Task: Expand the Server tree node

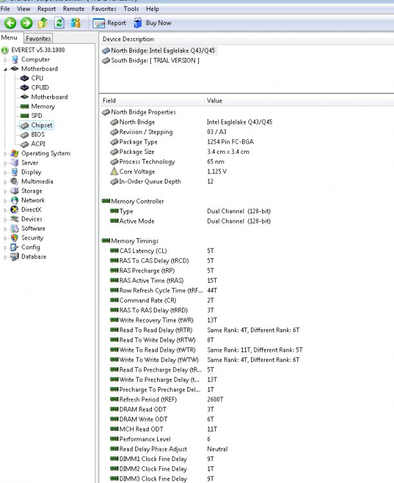Action: 5,164
